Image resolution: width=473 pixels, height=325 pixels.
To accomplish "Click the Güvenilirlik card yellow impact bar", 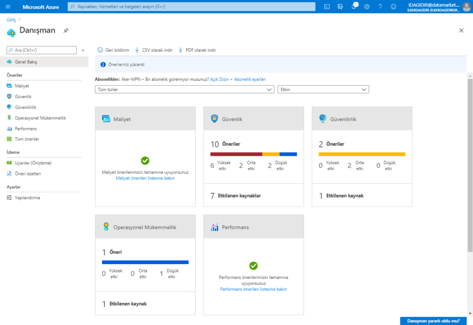I will 362,154.
